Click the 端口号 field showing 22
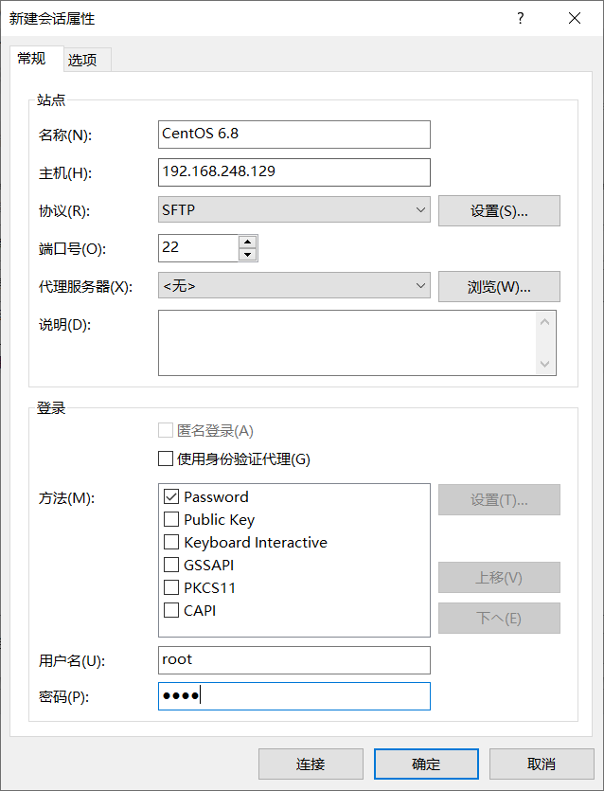This screenshot has height=791, width=604. pos(198,247)
